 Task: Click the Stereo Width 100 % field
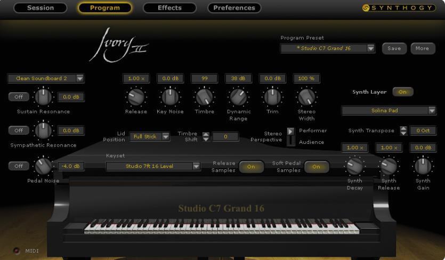pyautogui.click(x=306, y=78)
